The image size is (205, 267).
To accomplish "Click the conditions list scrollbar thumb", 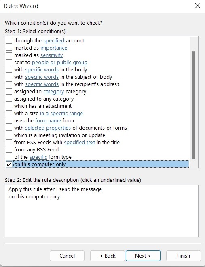I will pos(194,105).
